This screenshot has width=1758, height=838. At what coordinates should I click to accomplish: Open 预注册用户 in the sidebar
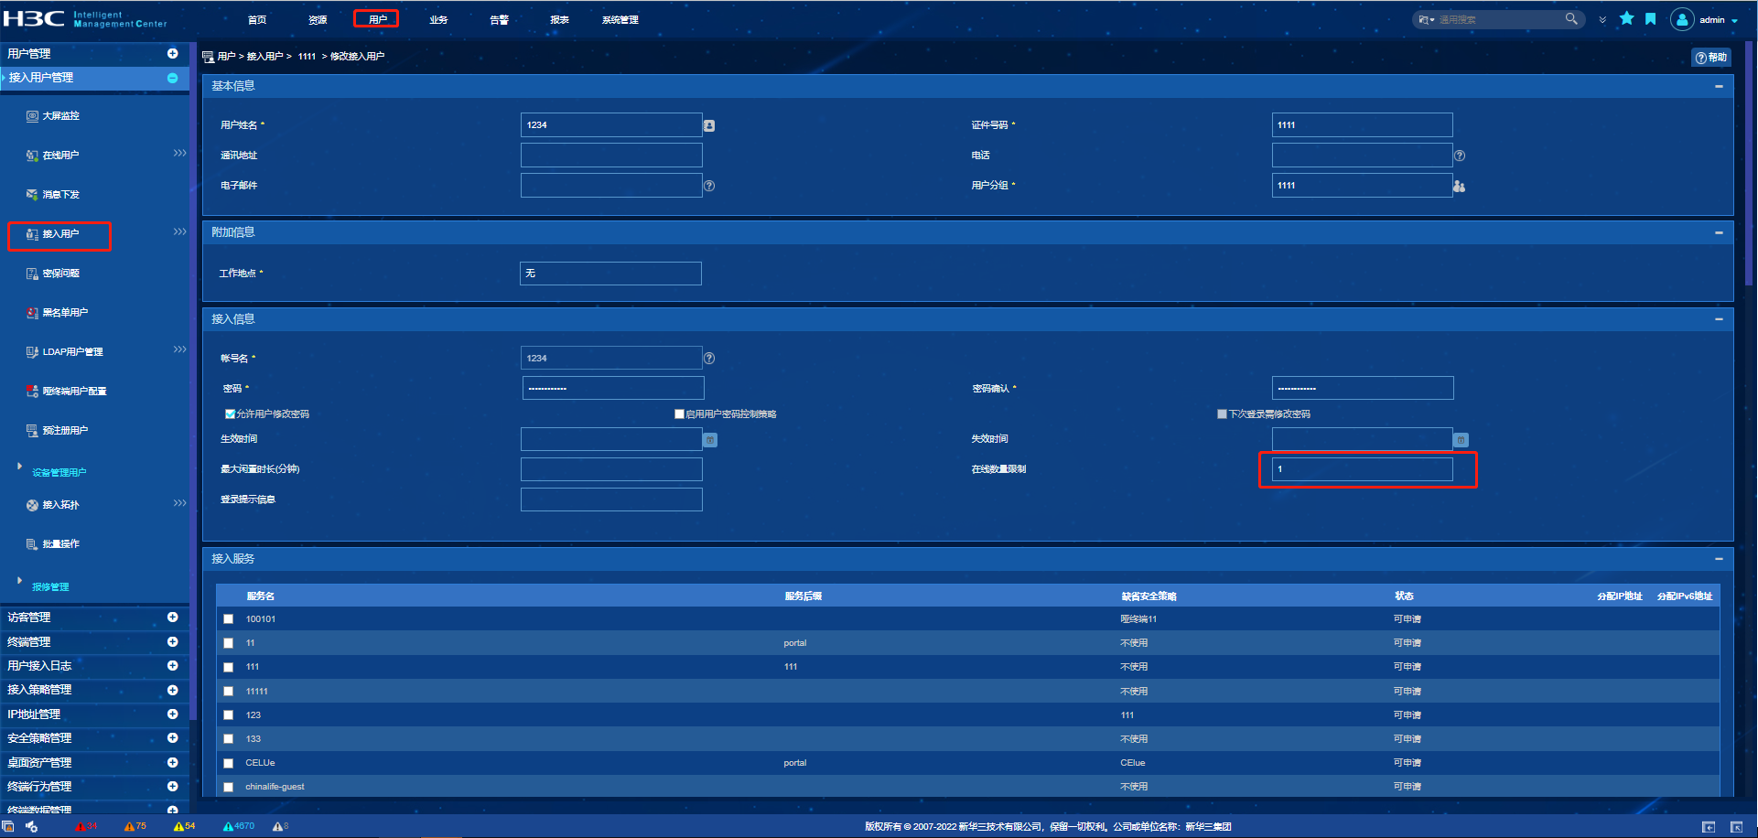(65, 431)
